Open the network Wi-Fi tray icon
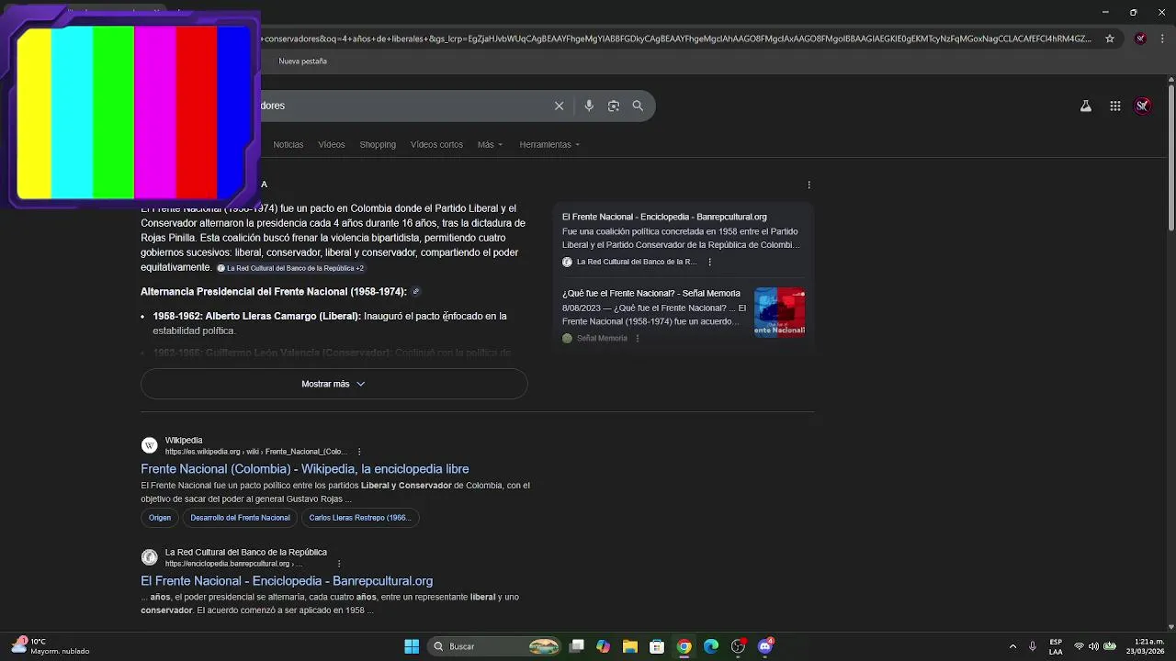Image resolution: width=1176 pixels, height=661 pixels. click(x=1080, y=646)
